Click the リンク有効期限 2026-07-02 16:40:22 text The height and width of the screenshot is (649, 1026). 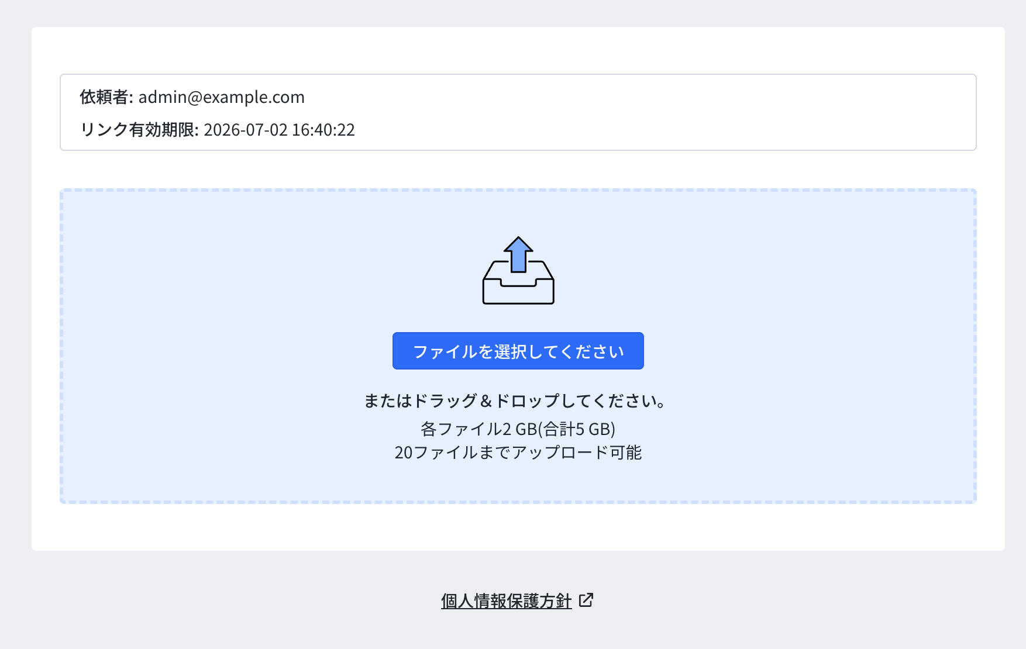pyautogui.click(x=218, y=130)
